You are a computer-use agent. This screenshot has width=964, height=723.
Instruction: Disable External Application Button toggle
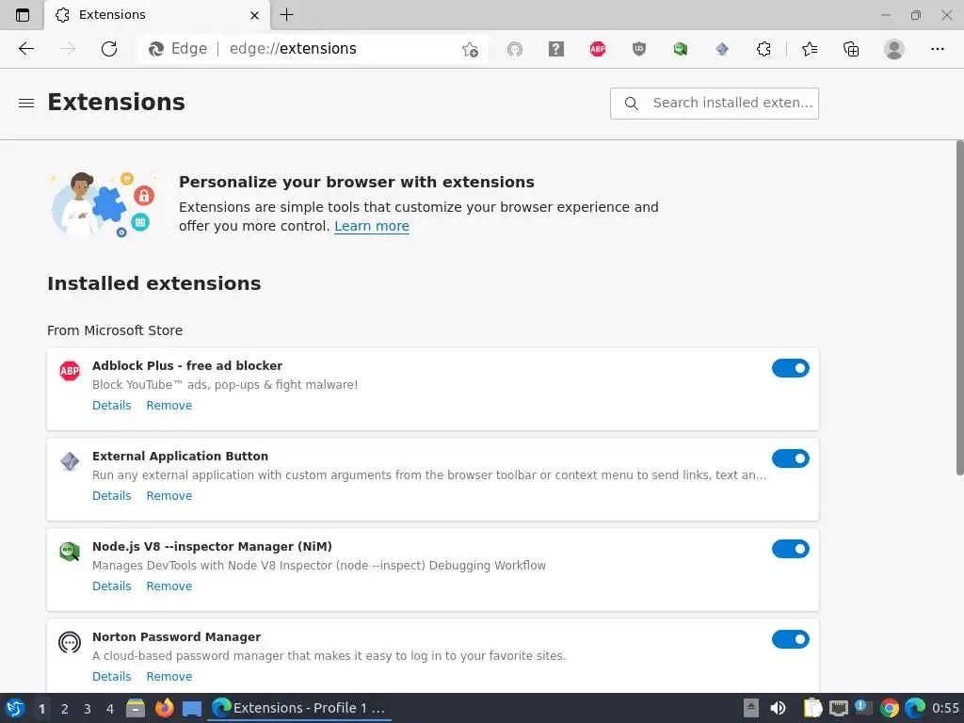point(791,458)
